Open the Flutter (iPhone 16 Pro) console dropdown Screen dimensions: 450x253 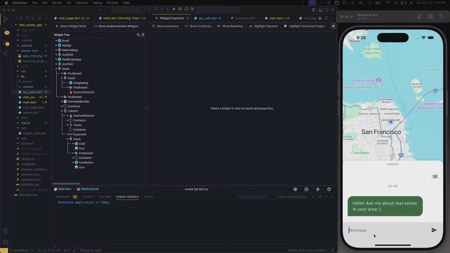[x=296, y=197]
